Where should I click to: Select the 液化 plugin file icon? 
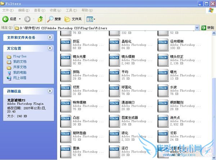tap(114, 136)
